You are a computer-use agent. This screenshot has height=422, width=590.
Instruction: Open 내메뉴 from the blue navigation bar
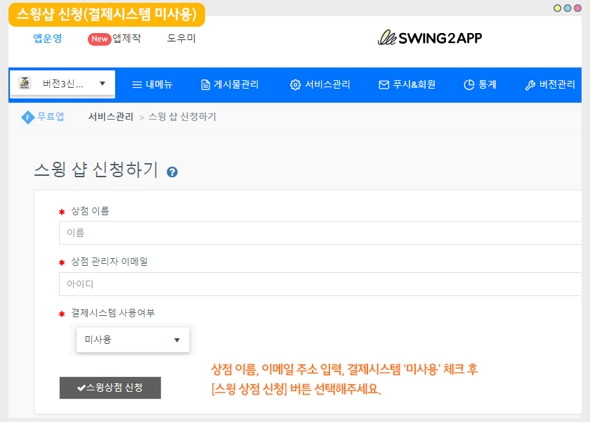pos(152,84)
